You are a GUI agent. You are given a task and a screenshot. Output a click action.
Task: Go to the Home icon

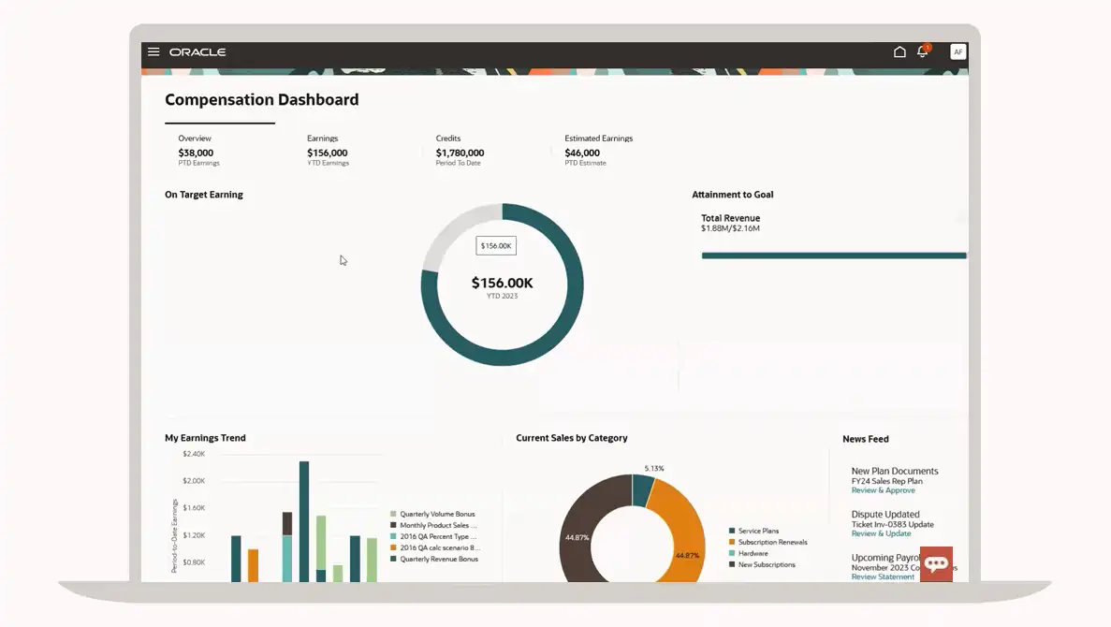pos(899,52)
